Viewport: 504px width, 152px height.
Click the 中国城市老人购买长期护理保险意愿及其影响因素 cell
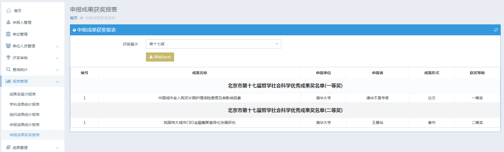(x=200, y=98)
